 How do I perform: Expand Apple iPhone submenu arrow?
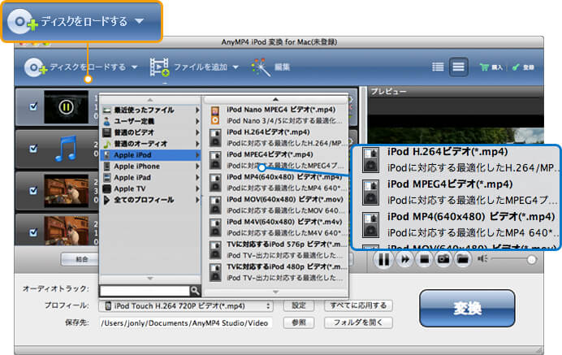tap(197, 166)
